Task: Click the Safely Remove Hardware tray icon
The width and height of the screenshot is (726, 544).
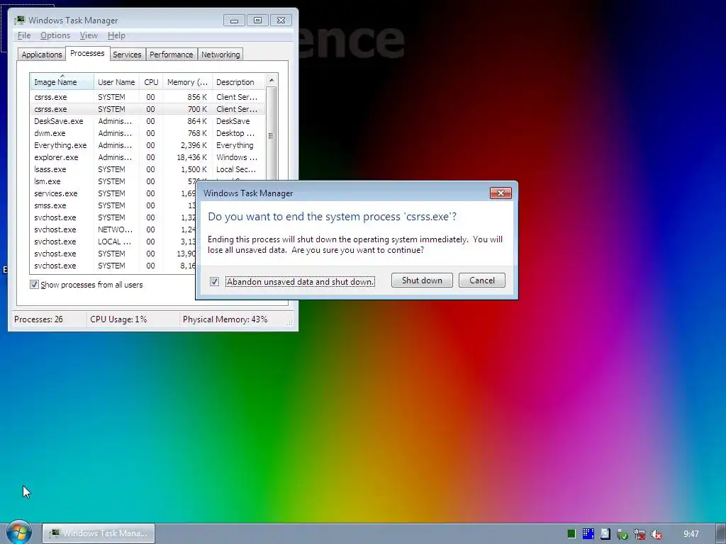Action: pyautogui.click(x=622, y=534)
